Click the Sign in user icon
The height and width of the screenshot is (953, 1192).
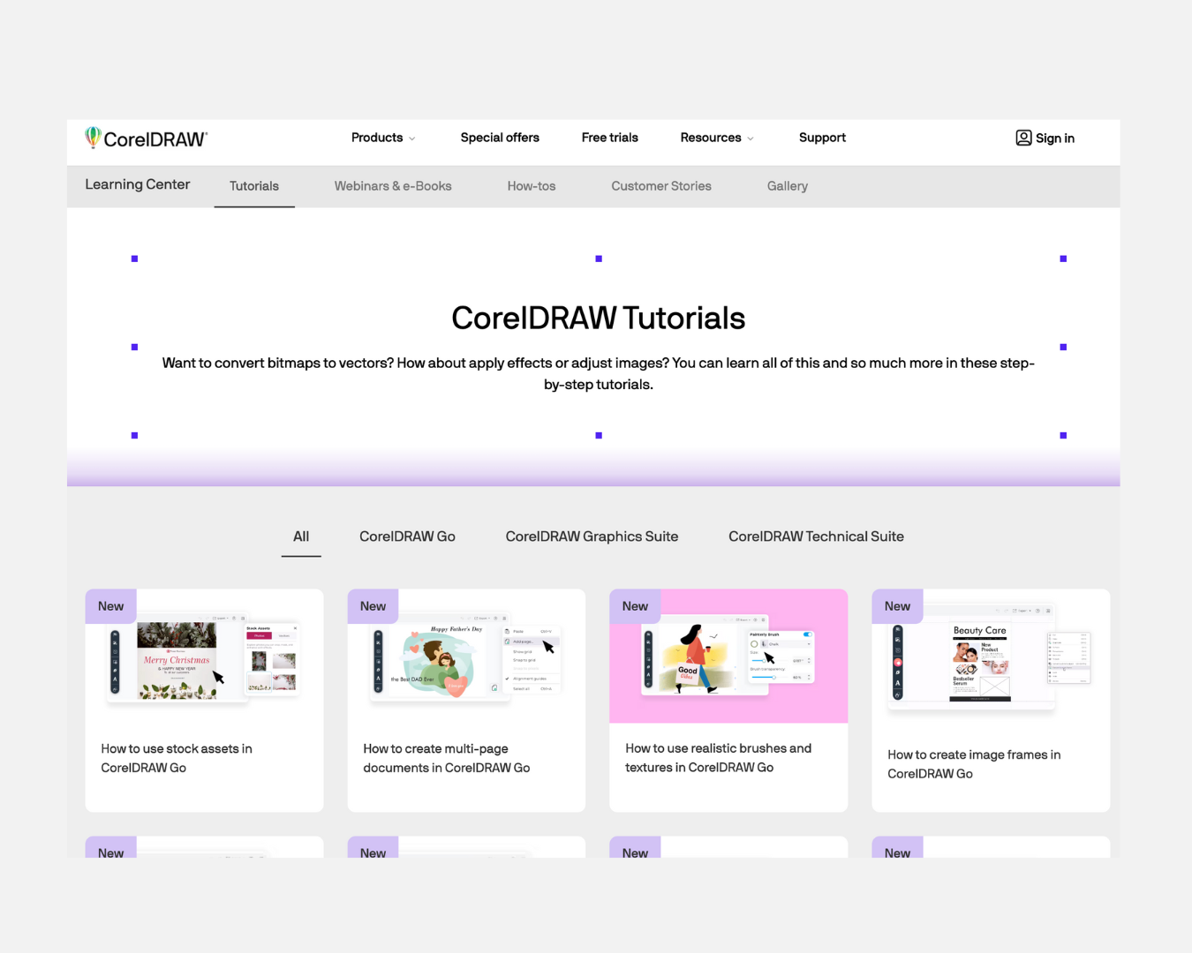tap(1023, 138)
